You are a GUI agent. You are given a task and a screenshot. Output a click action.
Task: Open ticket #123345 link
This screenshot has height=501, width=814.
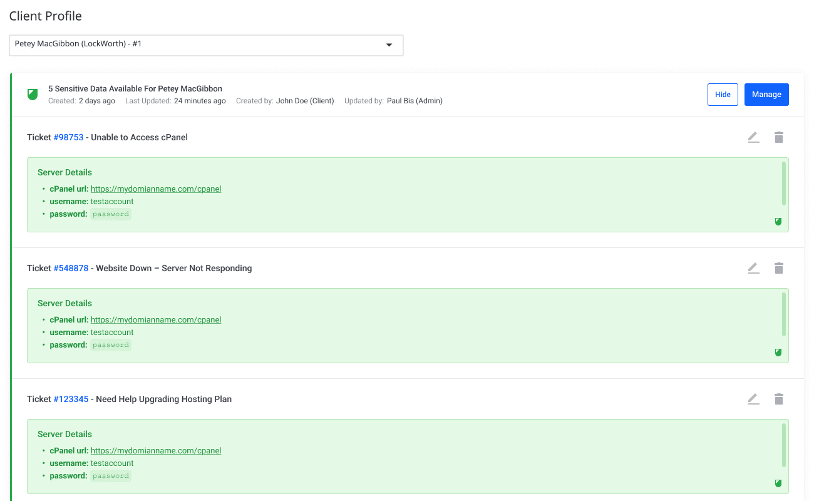point(71,399)
